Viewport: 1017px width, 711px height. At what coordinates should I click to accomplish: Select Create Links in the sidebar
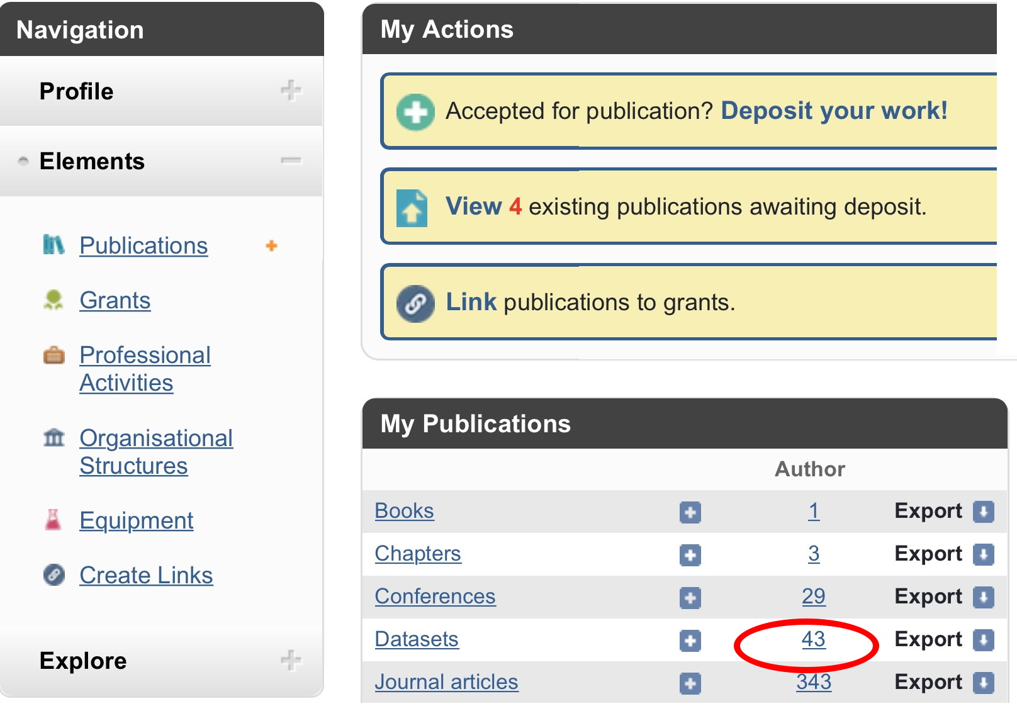coord(146,576)
